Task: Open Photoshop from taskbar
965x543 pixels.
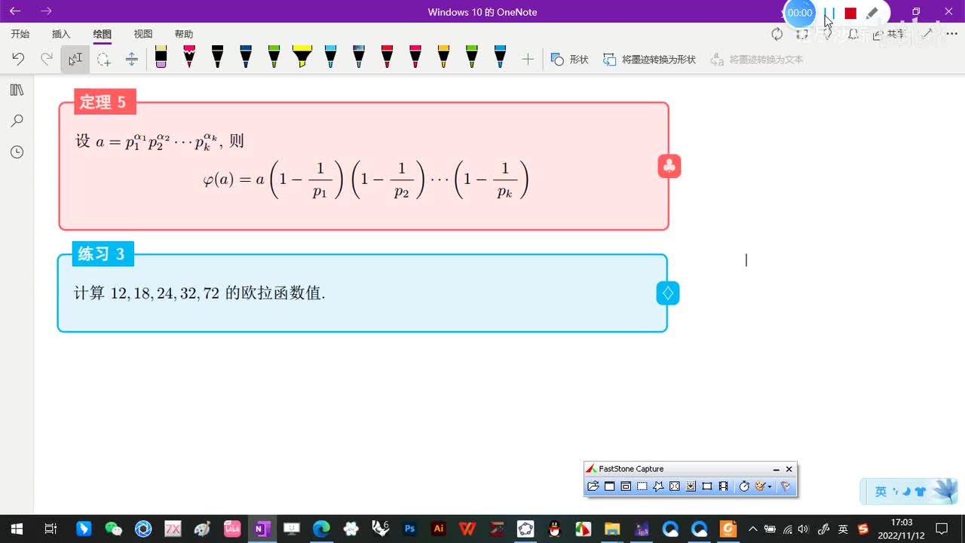Action: click(410, 529)
